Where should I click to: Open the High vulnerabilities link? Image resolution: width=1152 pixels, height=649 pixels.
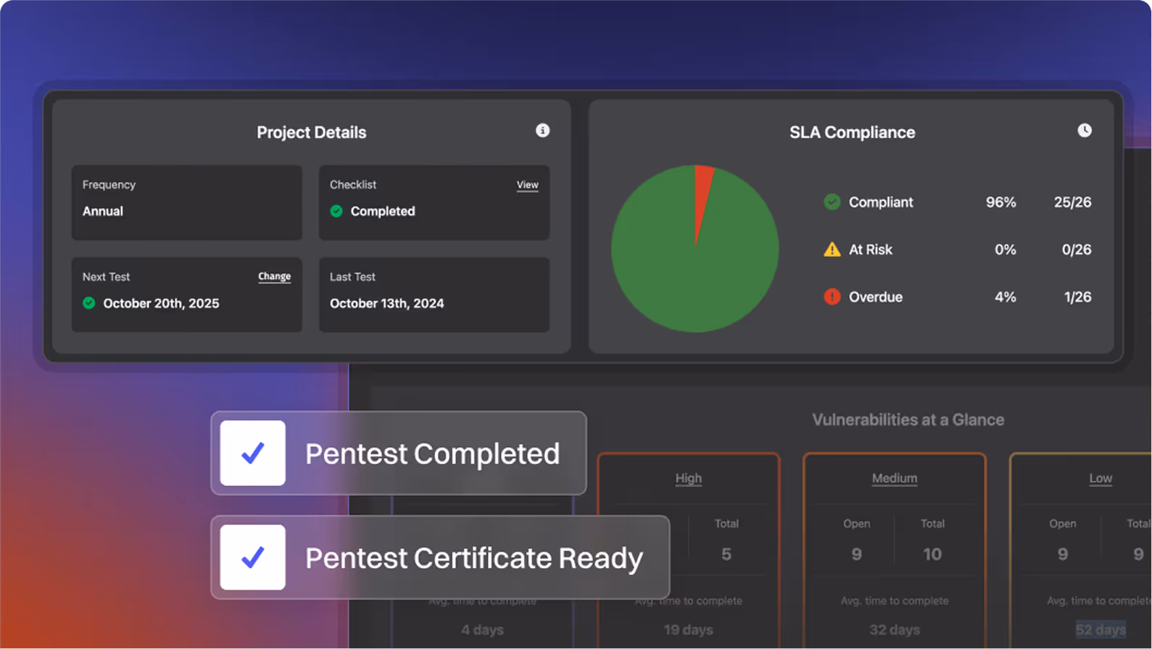point(688,479)
